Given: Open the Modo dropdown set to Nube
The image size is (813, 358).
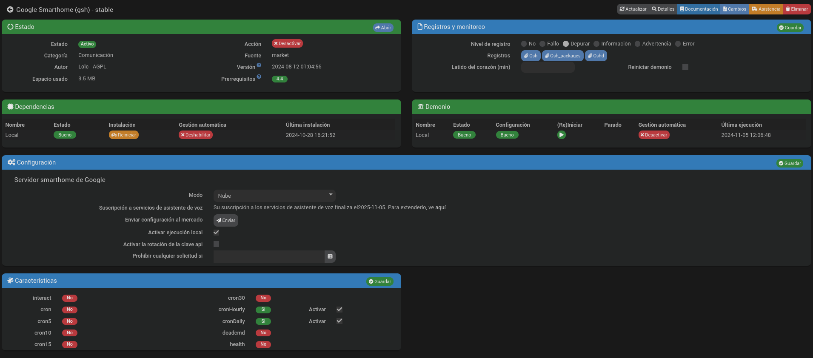Looking at the screenshot, I should (x=274, y=196).
